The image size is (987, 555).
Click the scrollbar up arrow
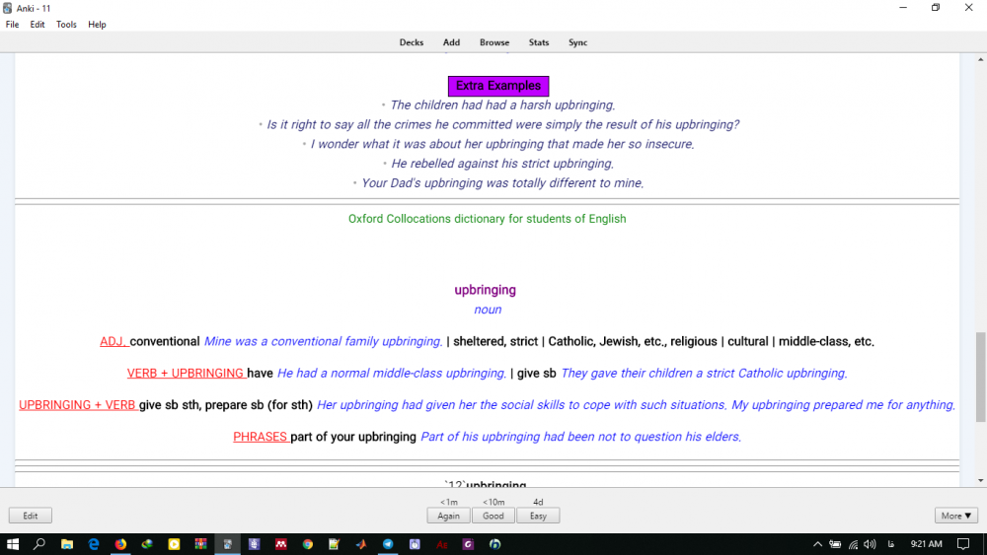(x=980, y=59)
